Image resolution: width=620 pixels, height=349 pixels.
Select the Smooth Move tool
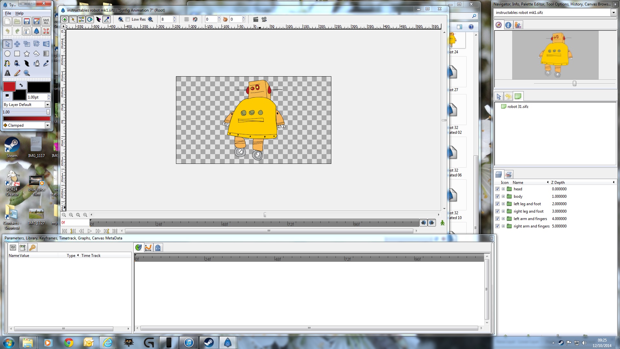coord(17,44)
